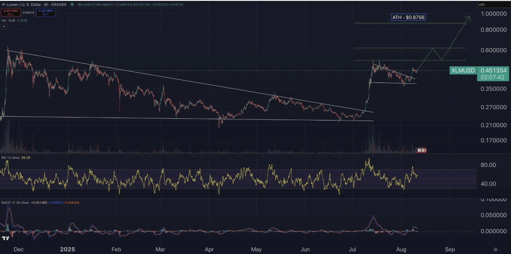Click the RSI 40.00 axis label
The width and height of the screenshot is (511, 254).
coord(487,184)
